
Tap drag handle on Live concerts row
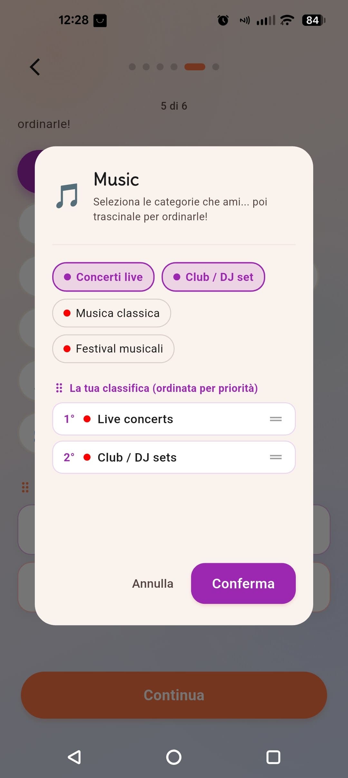click(275, 419)
